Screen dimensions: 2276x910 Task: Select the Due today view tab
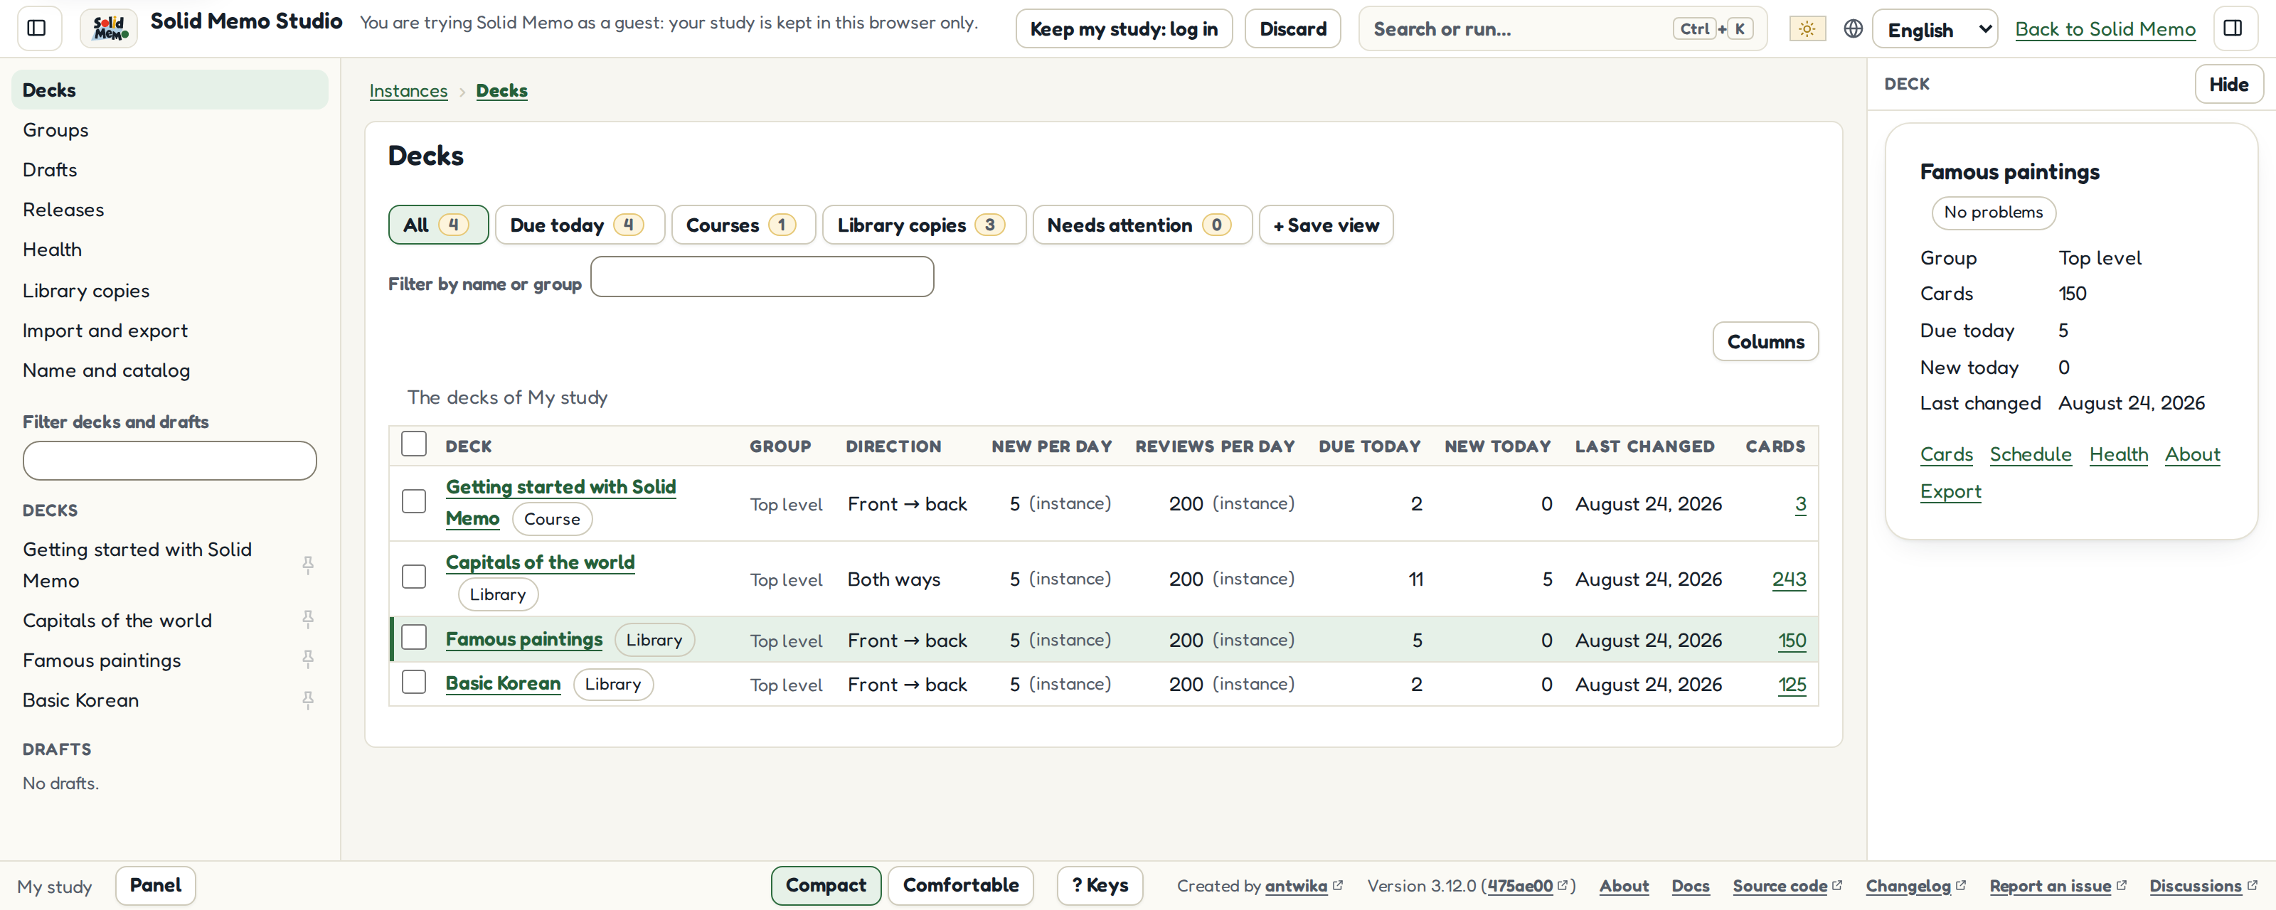pyautogui.click(x=580, y=225)
